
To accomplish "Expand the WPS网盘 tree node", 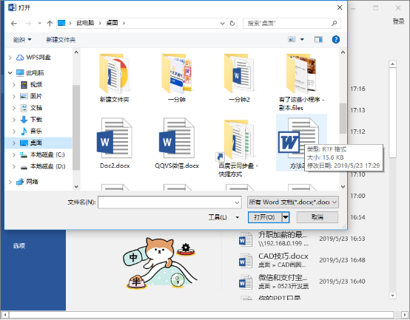I will (10, 58).
